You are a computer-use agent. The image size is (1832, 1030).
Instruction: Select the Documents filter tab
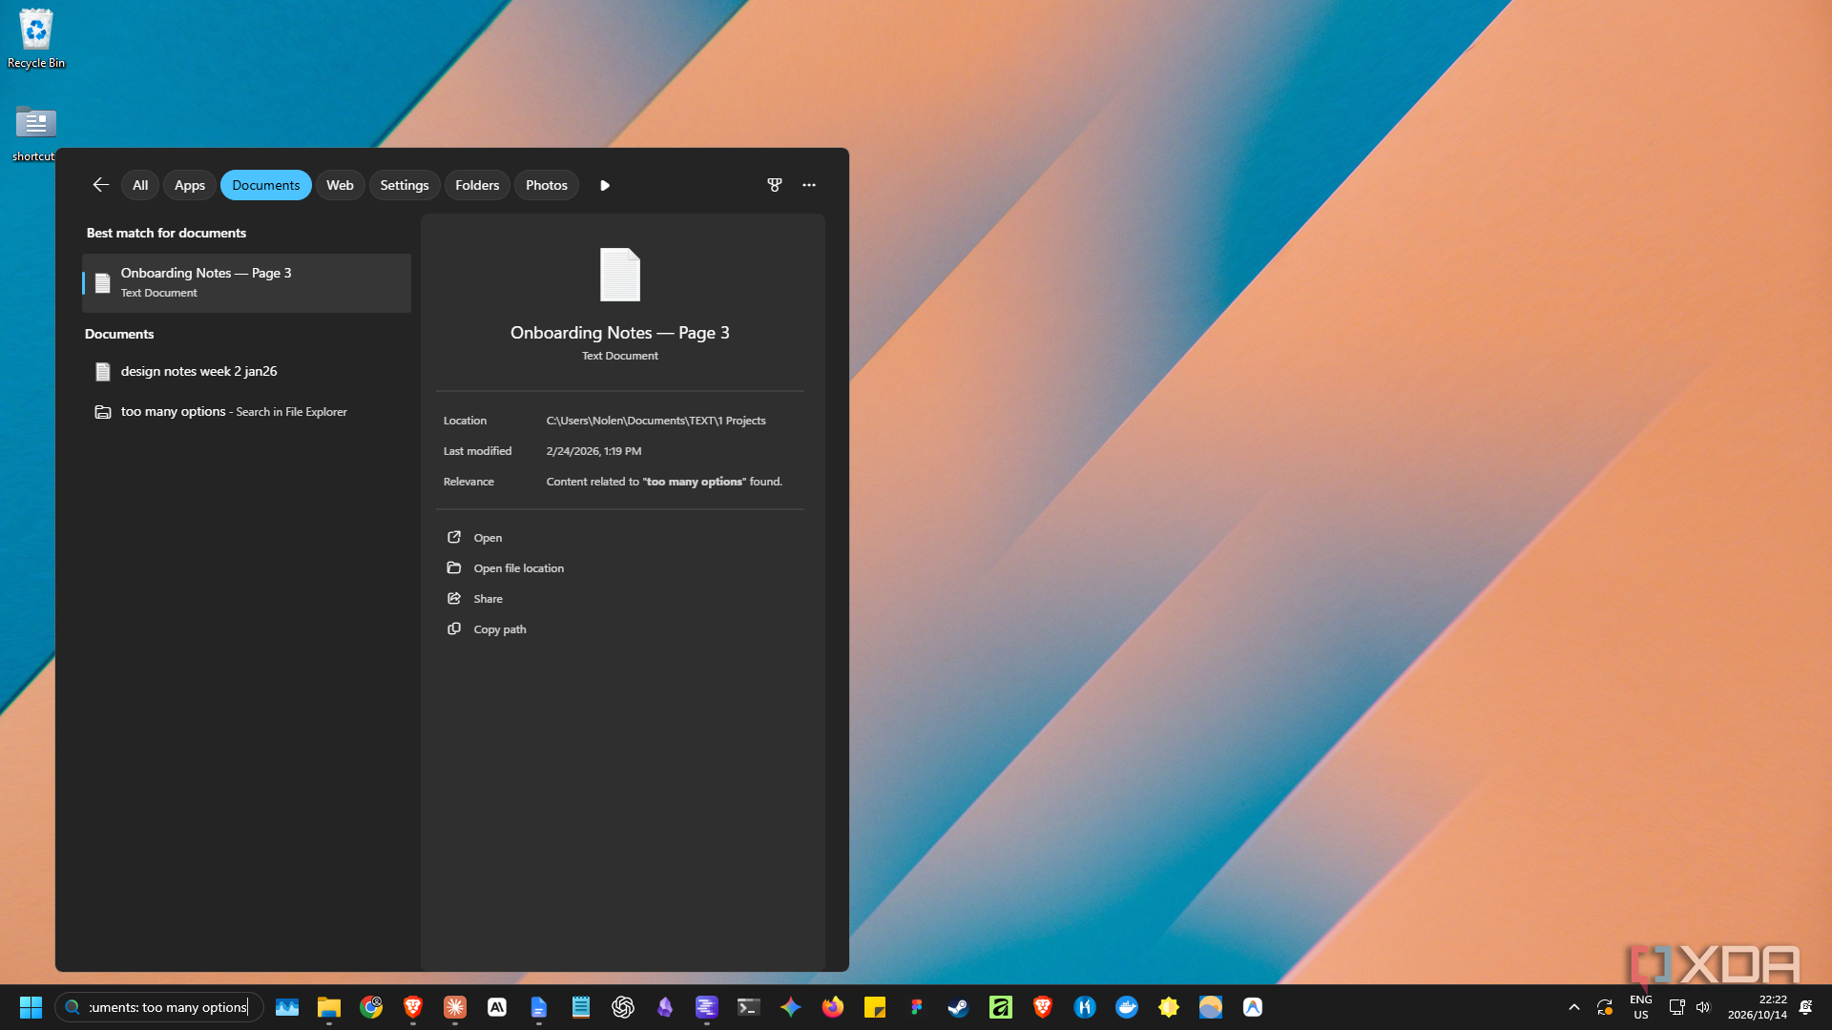[266, 185]
